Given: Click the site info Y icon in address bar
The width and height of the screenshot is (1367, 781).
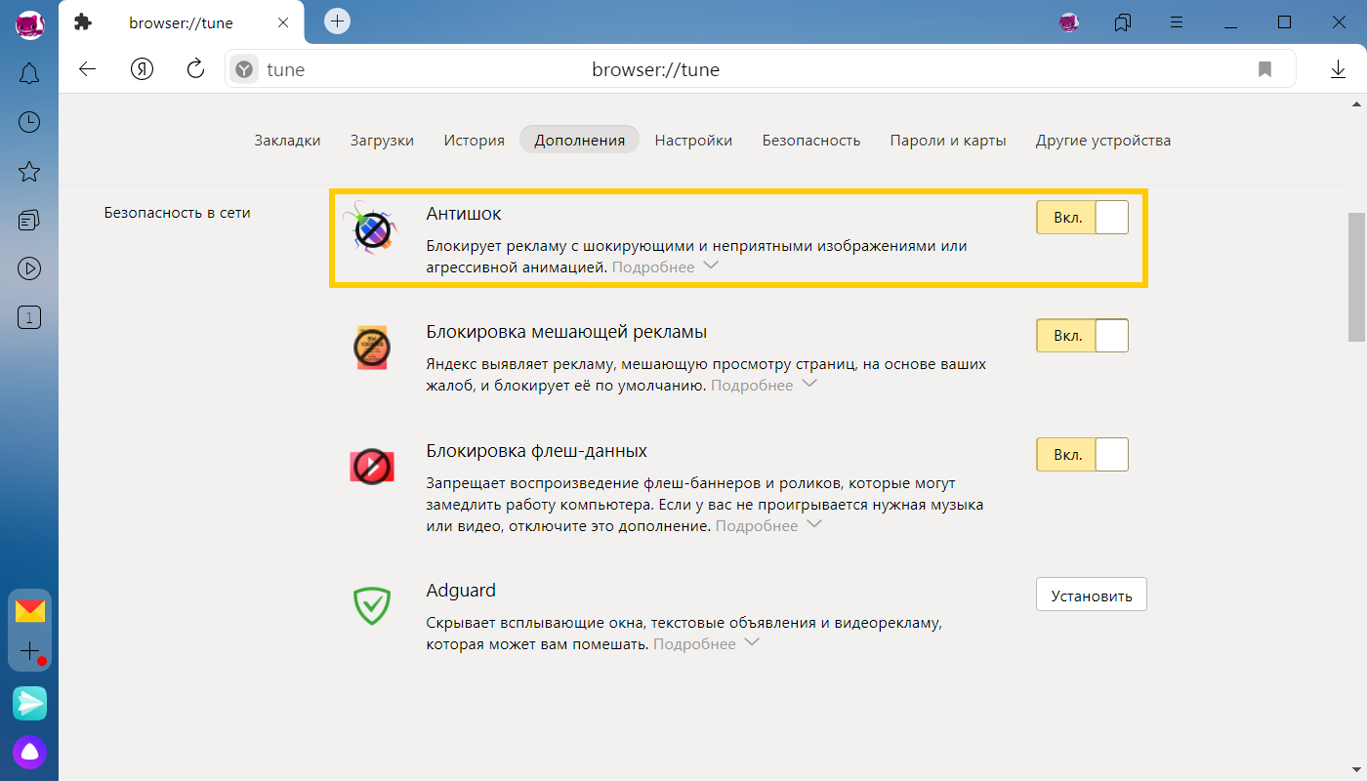Looking at the screenshot, I should click(244, 69).
